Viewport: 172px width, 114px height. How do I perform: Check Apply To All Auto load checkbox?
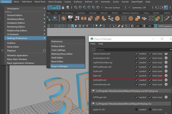pyautogui.click(x=150, y=109)
